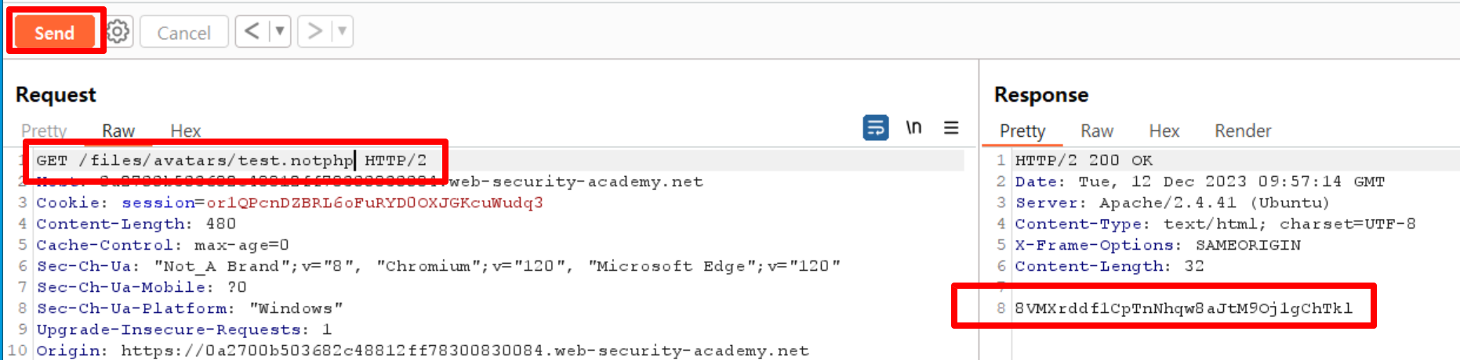Image resolution: width=1460 pixels, height=360 pixels.
Task: Go back to previous request arrow
Action: (x=252, y=31)
